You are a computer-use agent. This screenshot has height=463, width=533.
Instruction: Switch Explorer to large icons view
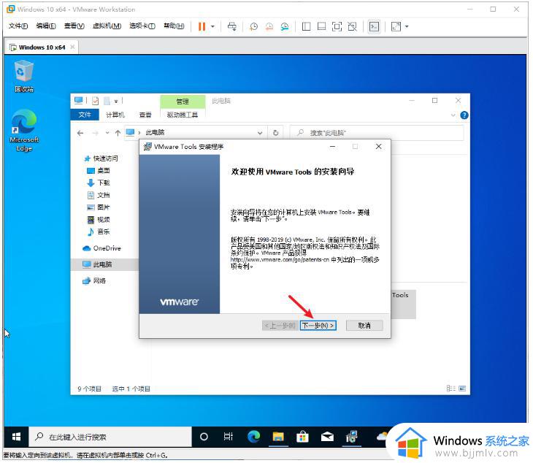(x=462, y=389)
